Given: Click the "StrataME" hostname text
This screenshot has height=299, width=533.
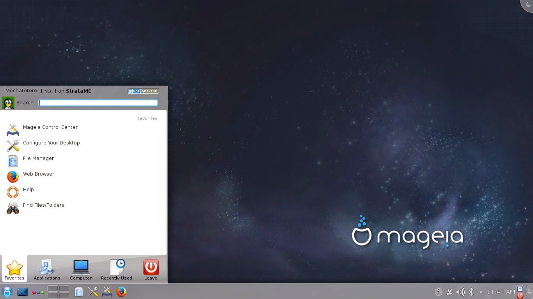Looking at the screenshot, I should tap(78, 91).
